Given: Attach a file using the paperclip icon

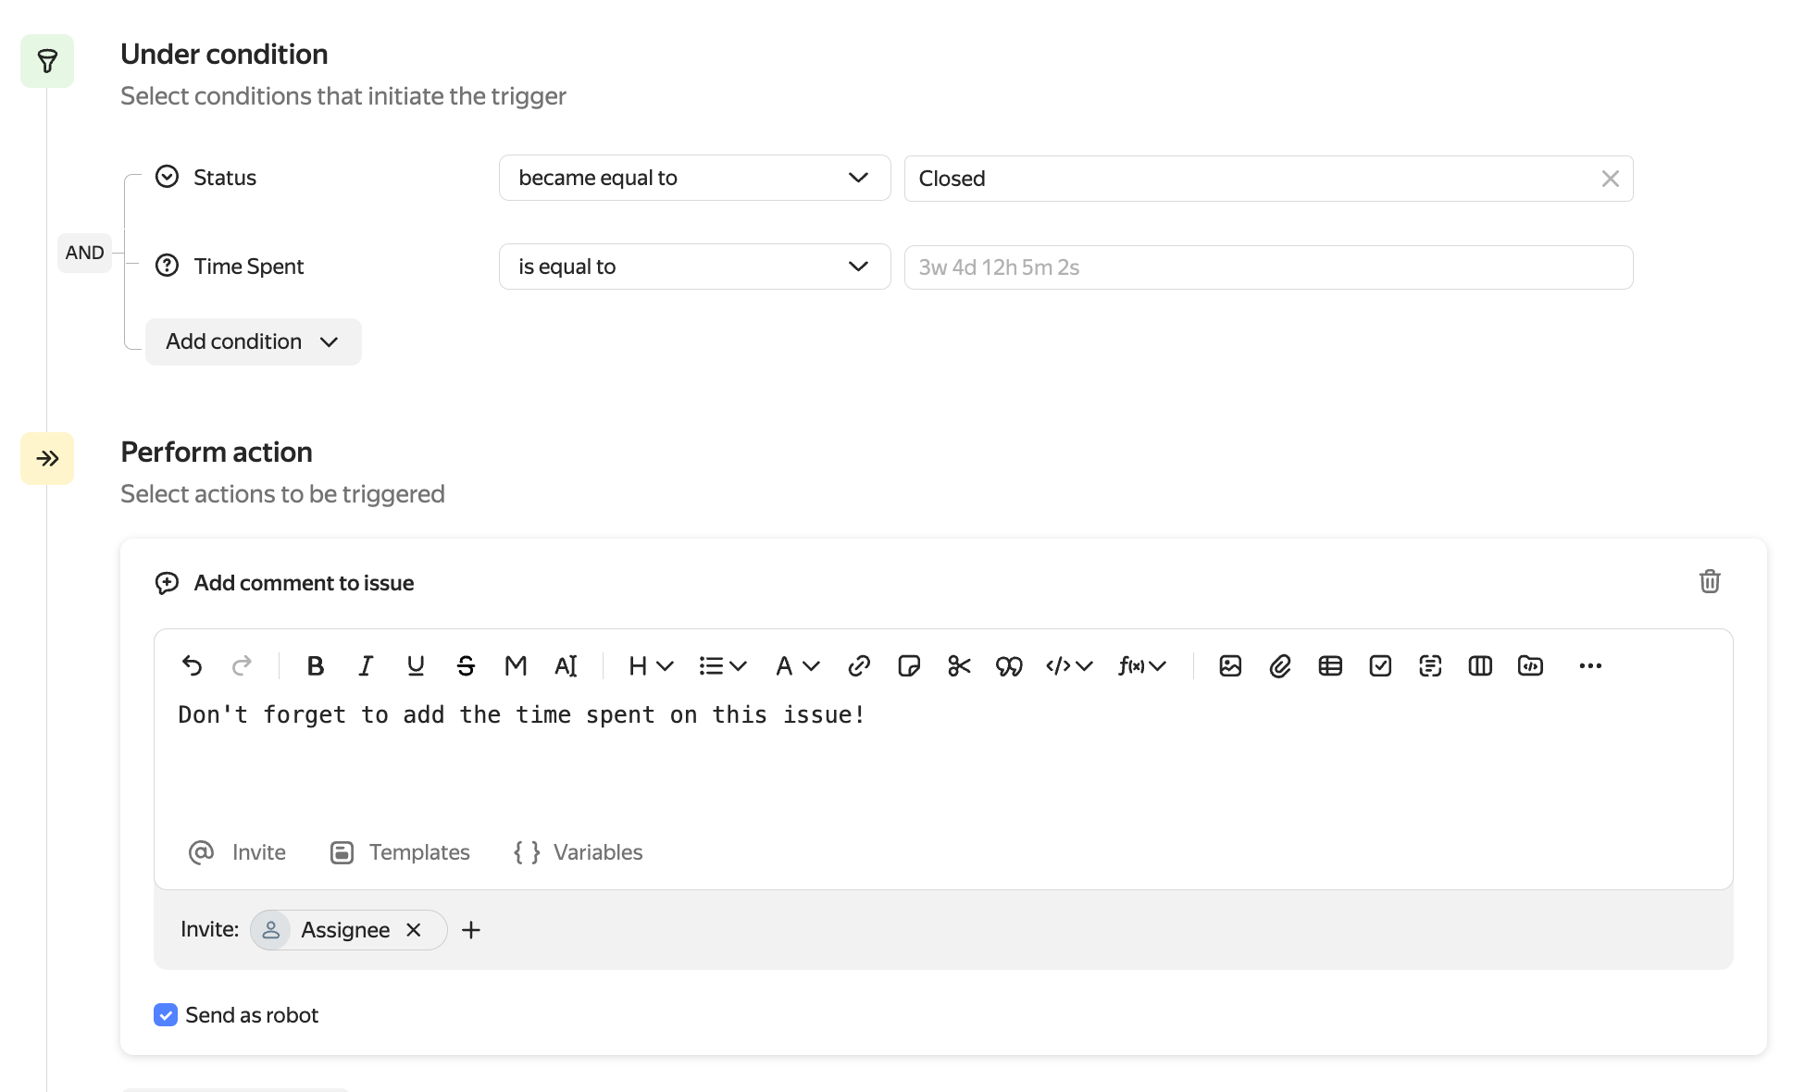Looking at the screenshot, I should [x=1280, y=665].
